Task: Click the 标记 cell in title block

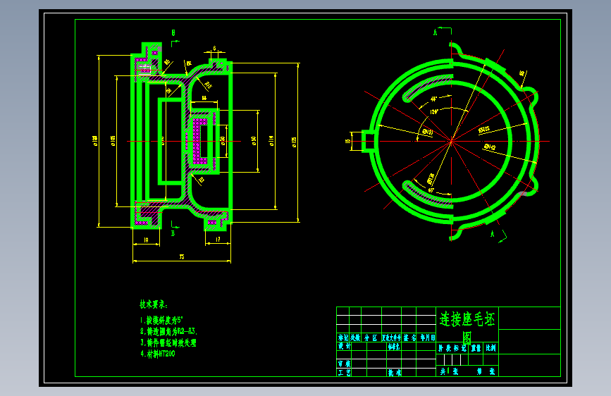Action: (343, 338)
